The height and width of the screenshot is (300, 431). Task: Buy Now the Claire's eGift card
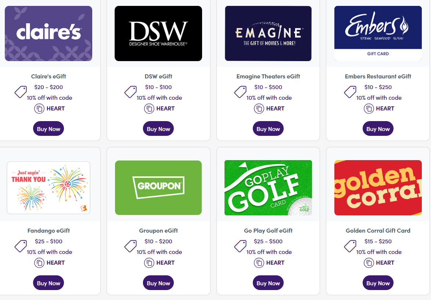coord(48,128)
